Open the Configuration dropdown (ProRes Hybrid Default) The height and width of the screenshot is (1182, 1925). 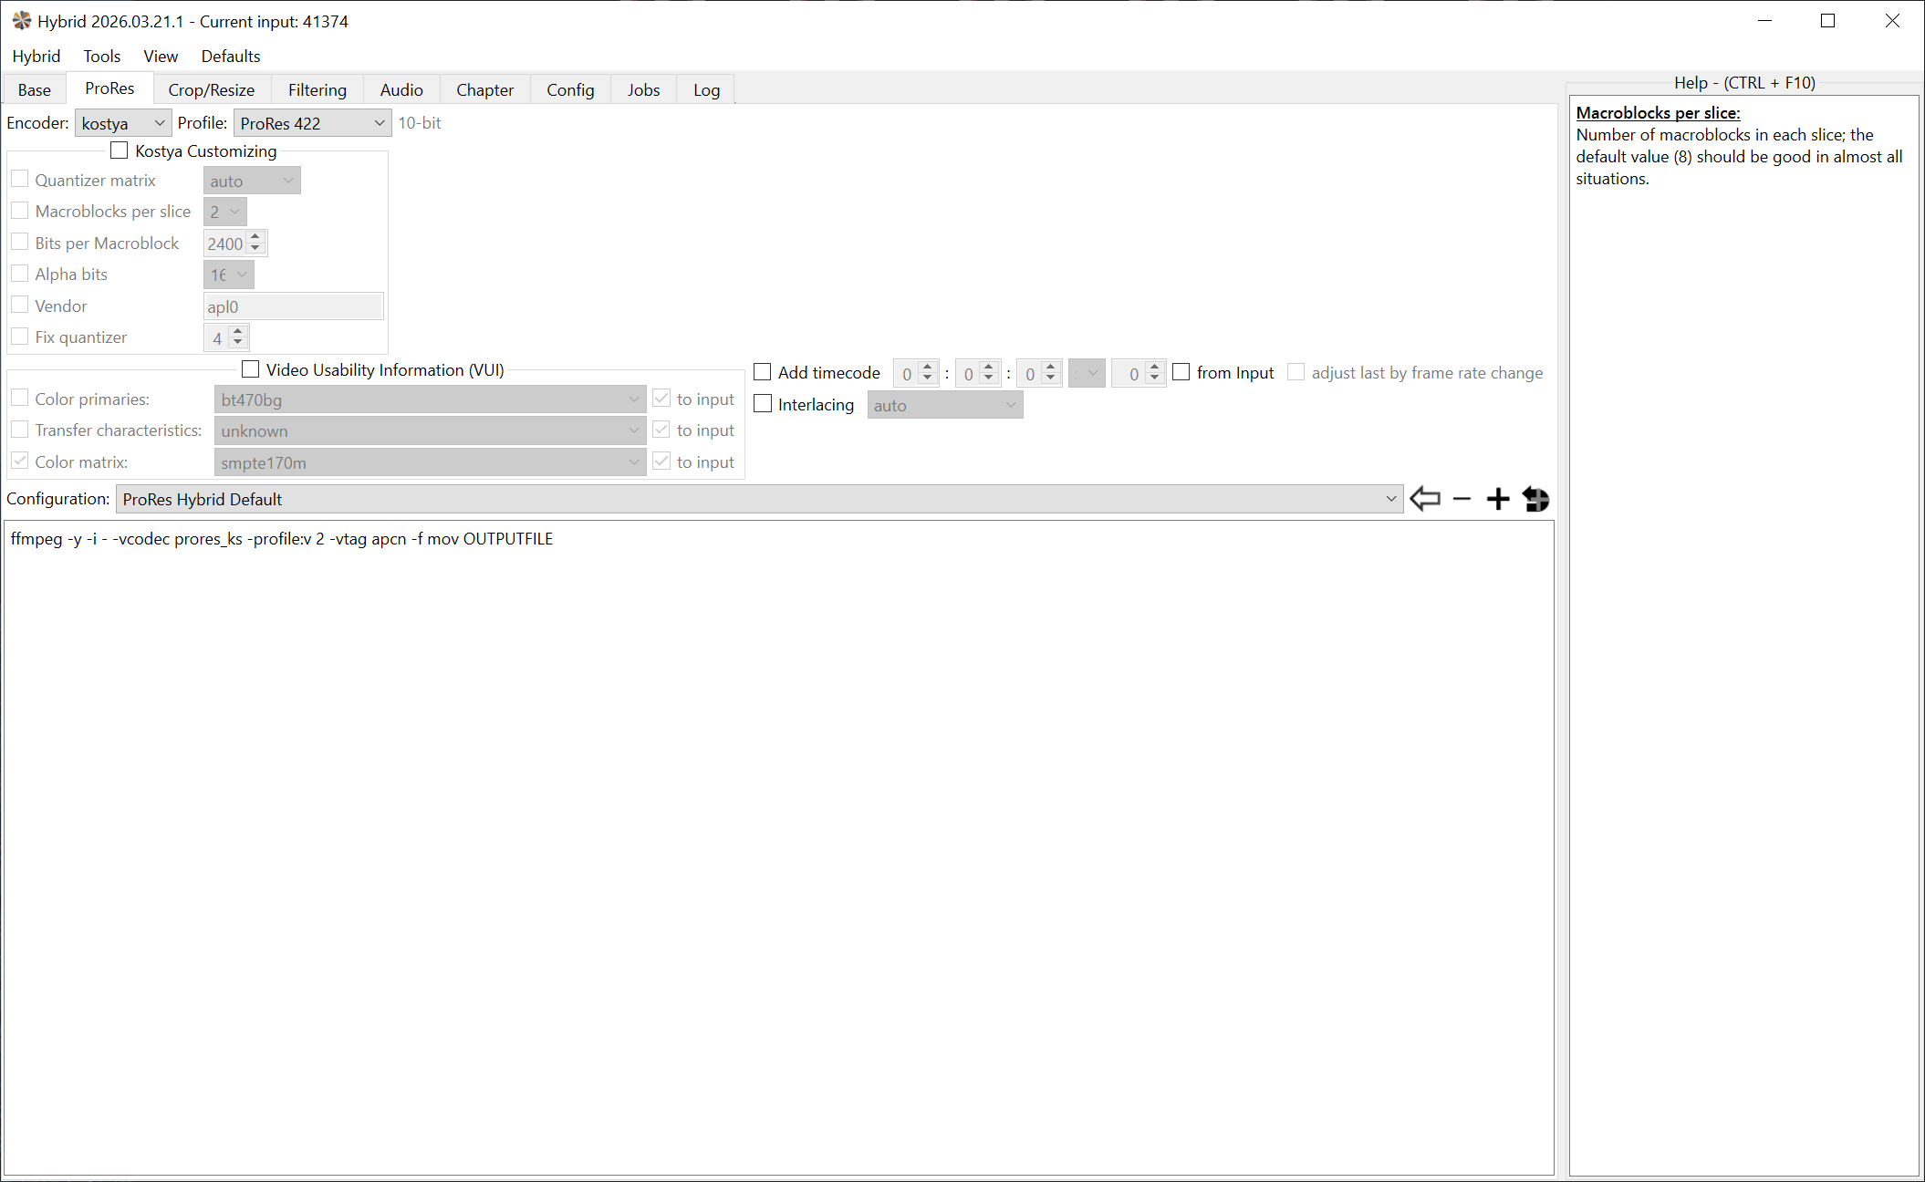[759, 499]
